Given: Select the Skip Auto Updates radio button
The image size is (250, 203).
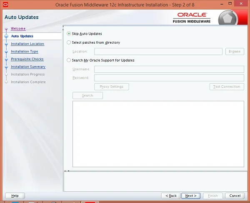Looking at the screenshot, I should [x=69, y=34].
